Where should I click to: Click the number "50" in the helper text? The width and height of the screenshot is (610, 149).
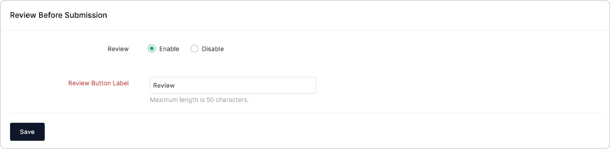pos(210,100)
